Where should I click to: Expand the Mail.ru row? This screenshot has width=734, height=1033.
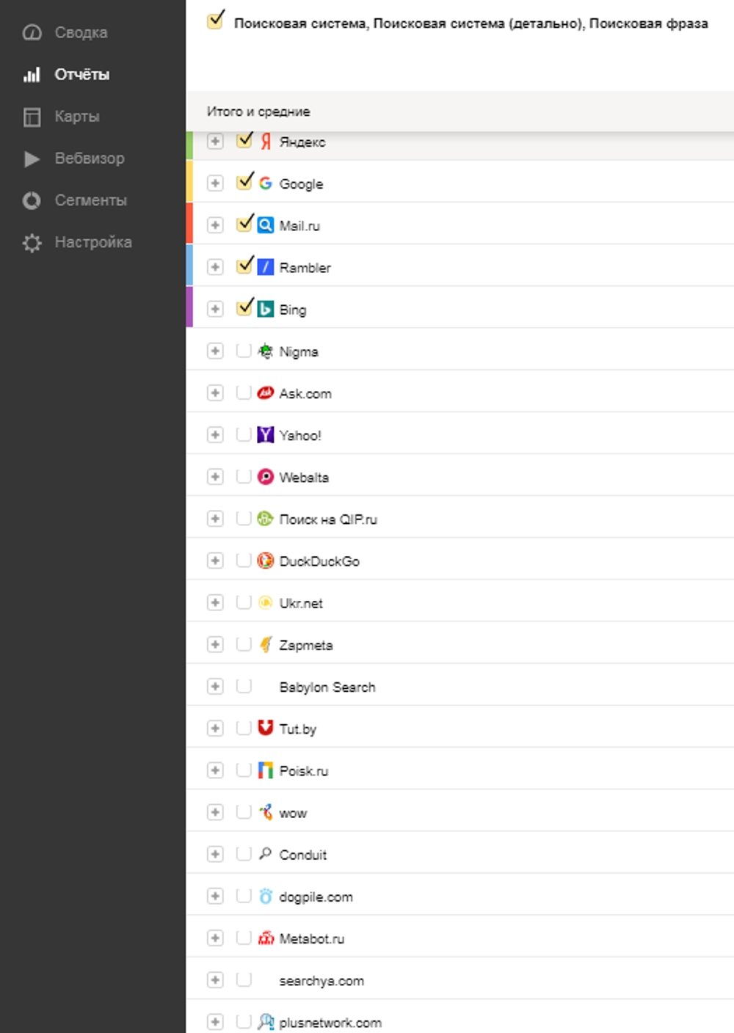(214, 225)
